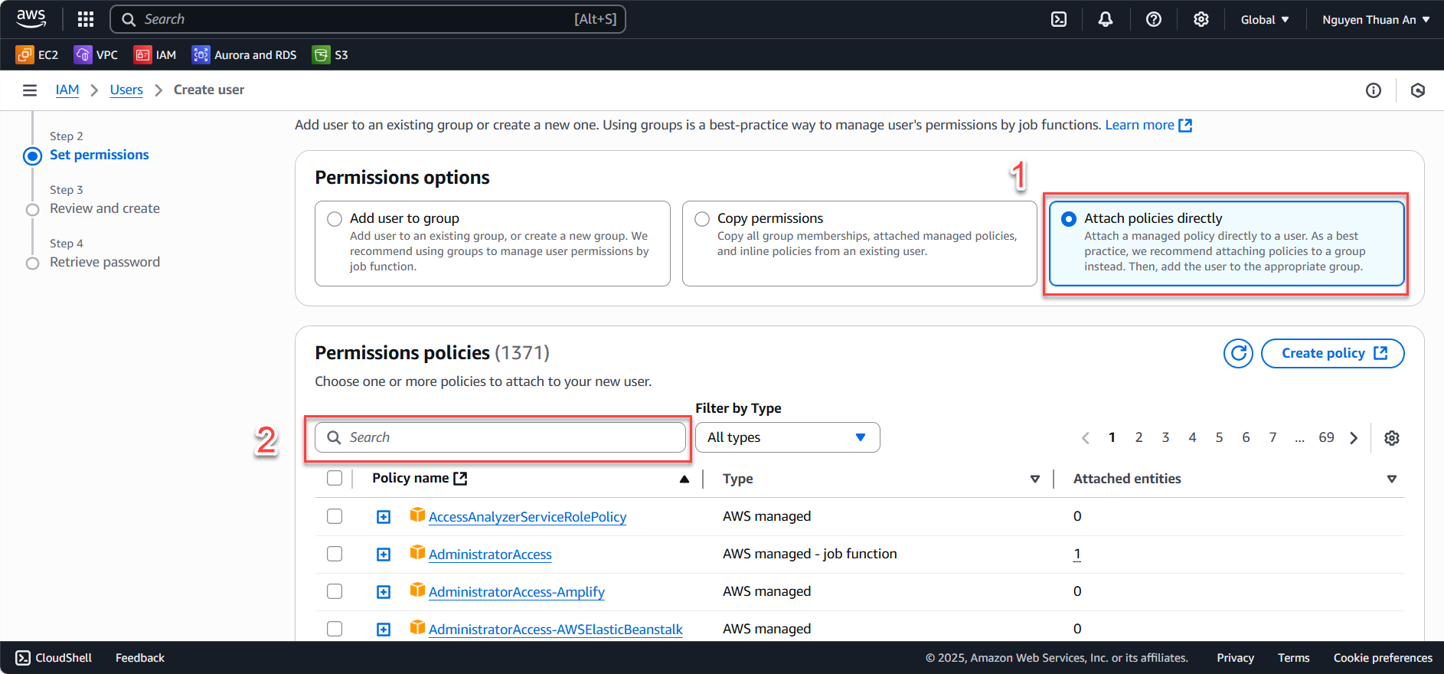Check AdministratorAccess-Amplify checkbox
1444x674 pixels.
(335, 591)
